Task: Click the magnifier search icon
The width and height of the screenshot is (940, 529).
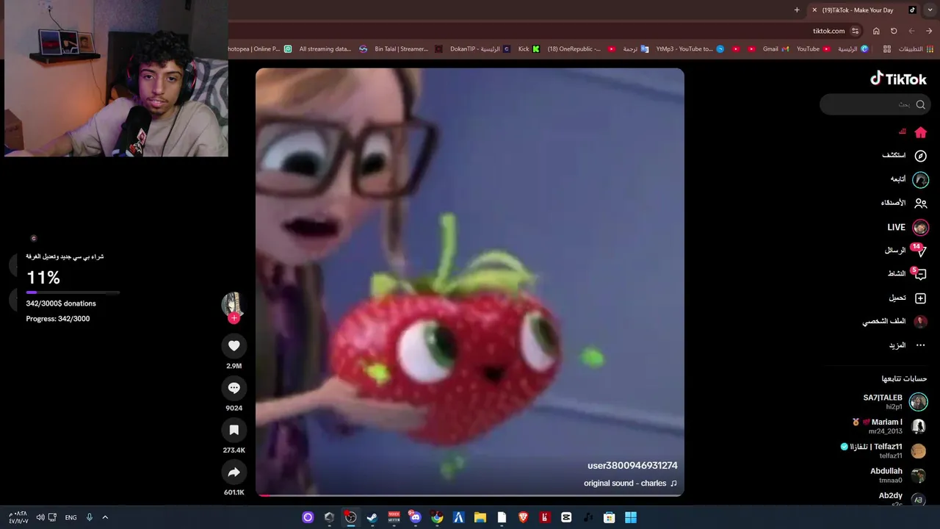Action: point(921,104)
